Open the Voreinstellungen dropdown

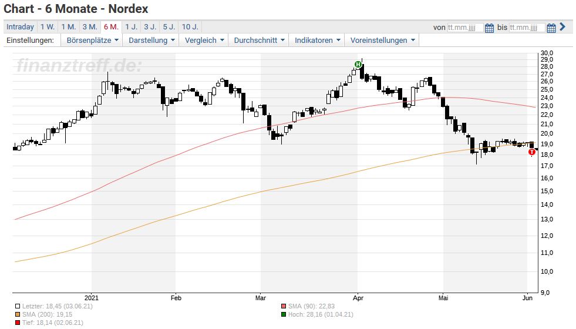pos(382,40)
